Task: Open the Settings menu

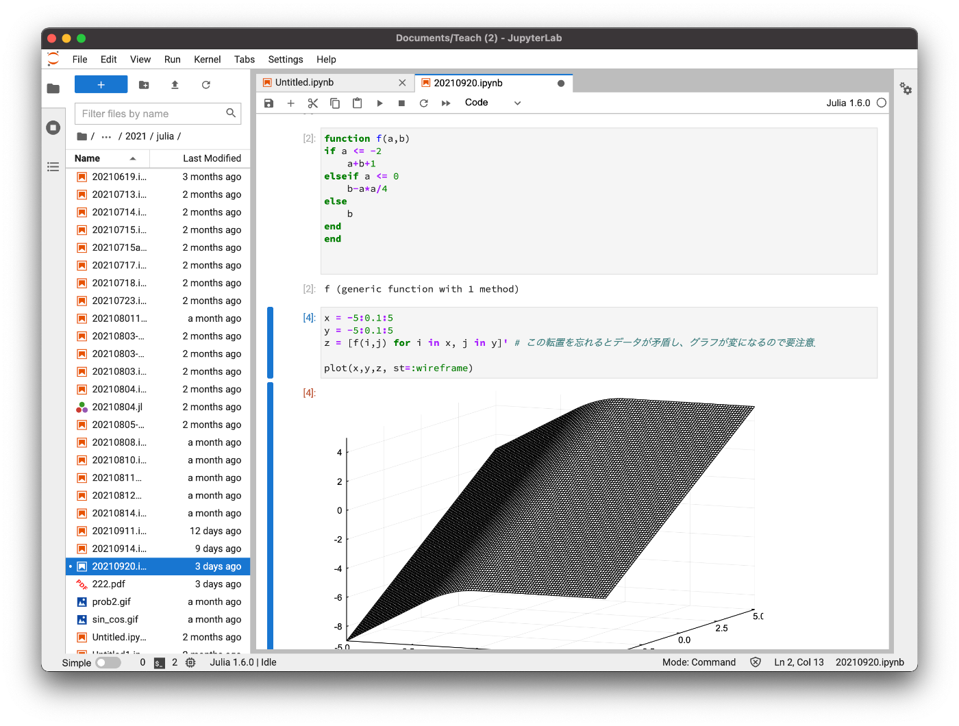Action: (286, 60)
